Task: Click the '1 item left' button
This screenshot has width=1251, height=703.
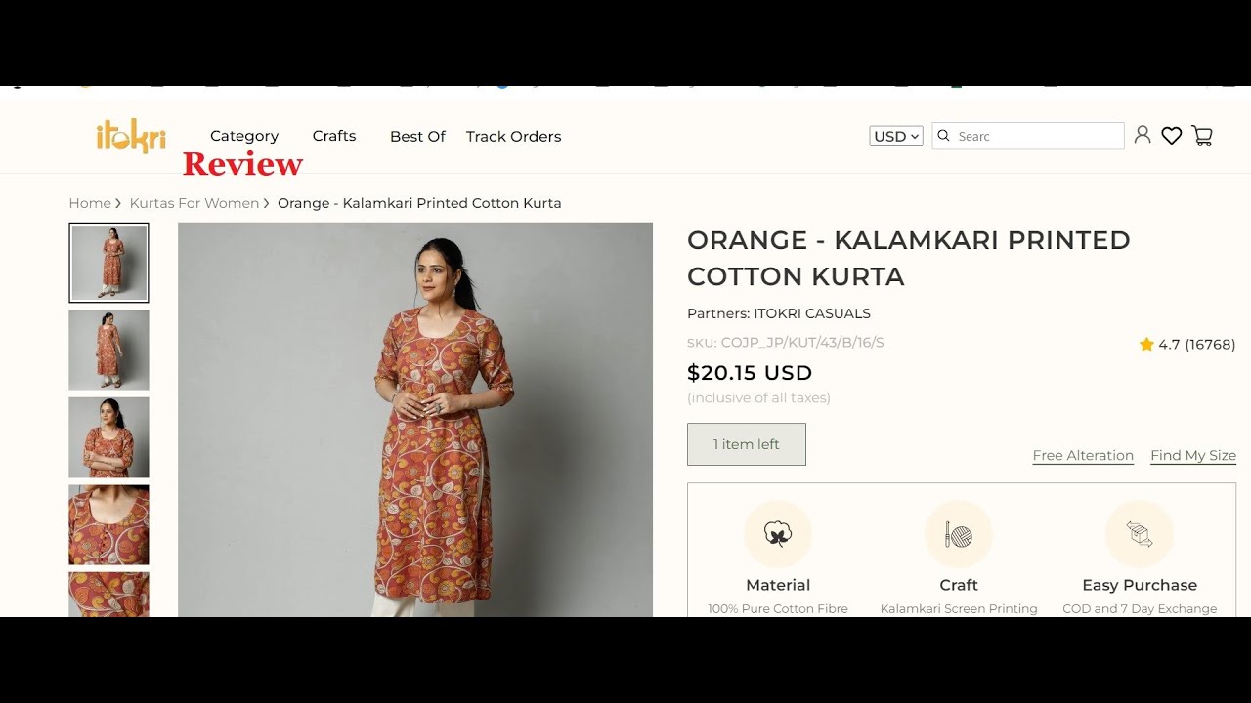Action: pyautogui.click(x=747, y=444)
